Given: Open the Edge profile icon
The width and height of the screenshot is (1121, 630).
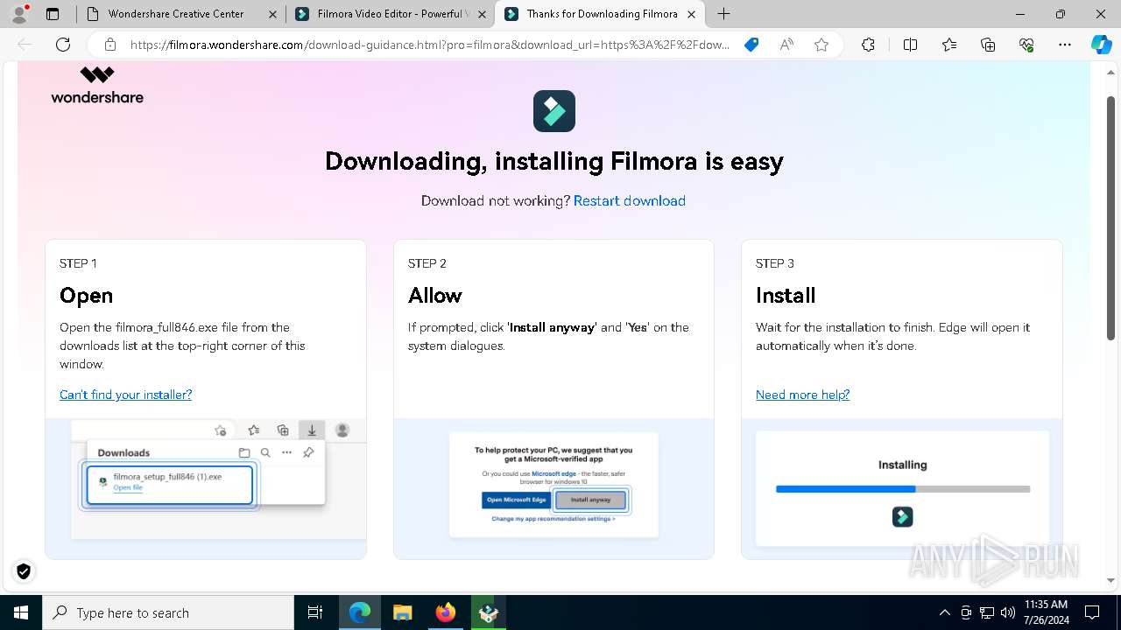Looking at the screenshot, I should point(19,14).
